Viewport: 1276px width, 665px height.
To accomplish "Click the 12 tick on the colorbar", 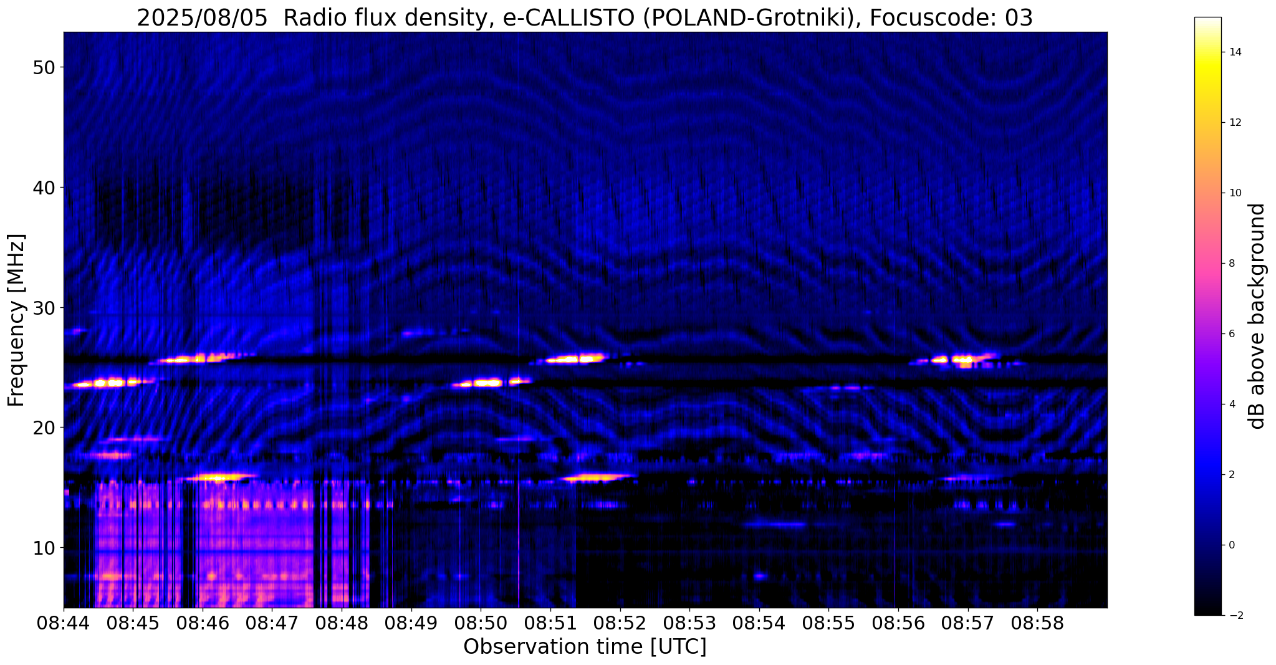I will click(x=1234, y=123).
